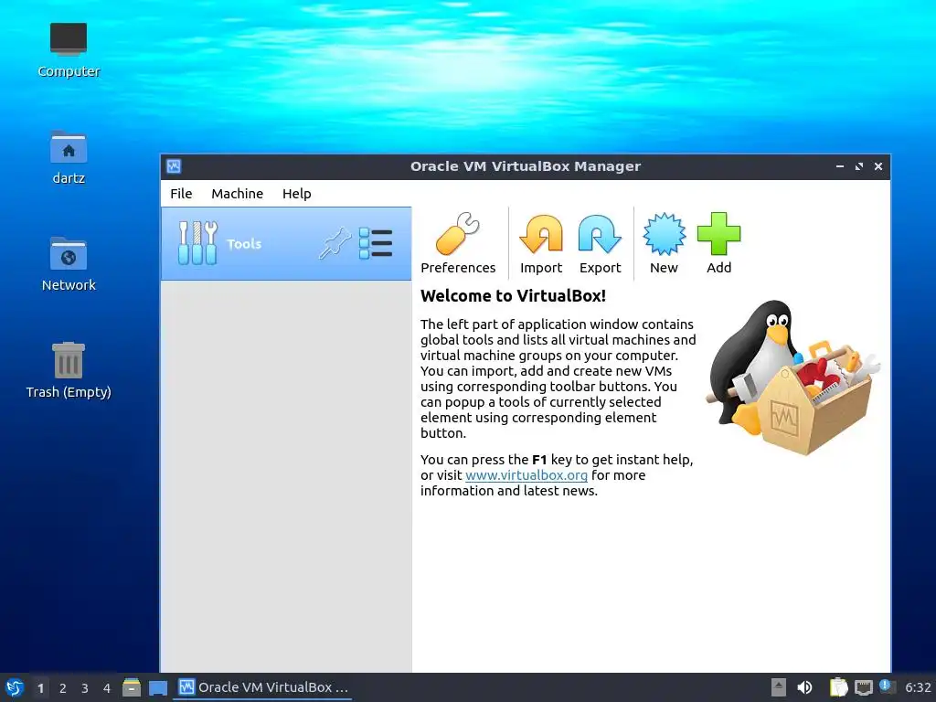This screenshot has width=936, height=702.
Task: Create a New virtual machine
Action: [664, 243]
